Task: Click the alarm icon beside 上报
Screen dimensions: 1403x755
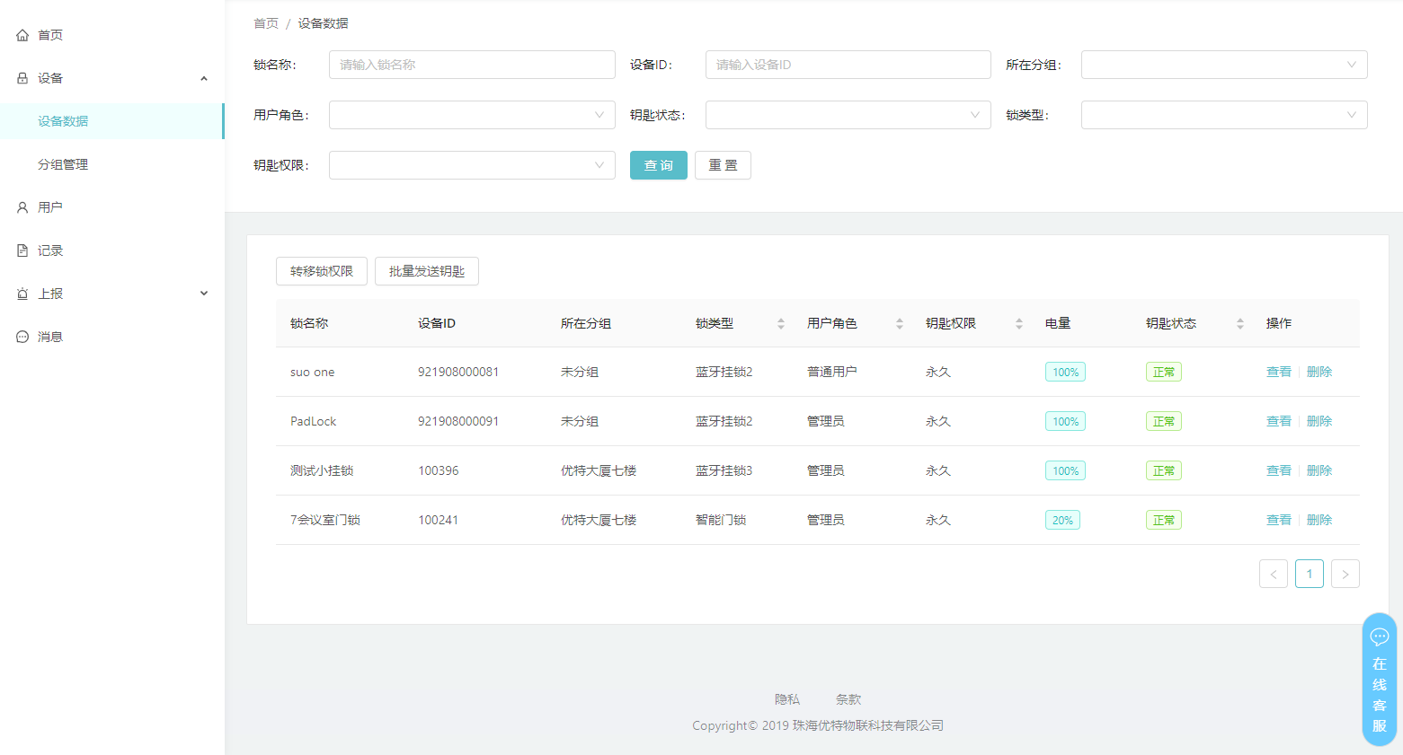Action: point(22,294)
